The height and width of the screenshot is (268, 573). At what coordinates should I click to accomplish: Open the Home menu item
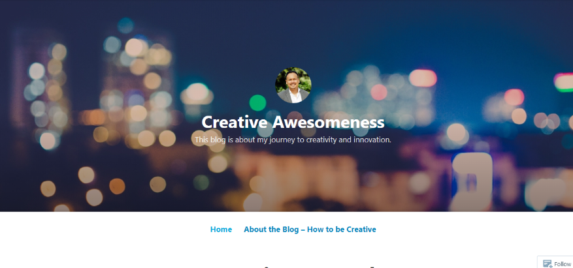click(221, 230)
